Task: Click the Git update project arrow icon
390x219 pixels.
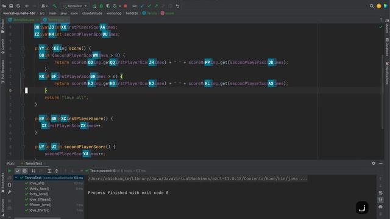Action: 142,6
